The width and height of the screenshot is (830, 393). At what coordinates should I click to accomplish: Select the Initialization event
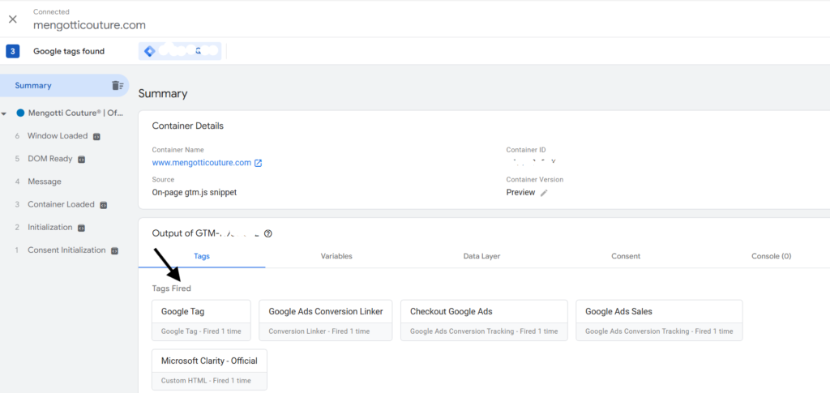[49, 227]
